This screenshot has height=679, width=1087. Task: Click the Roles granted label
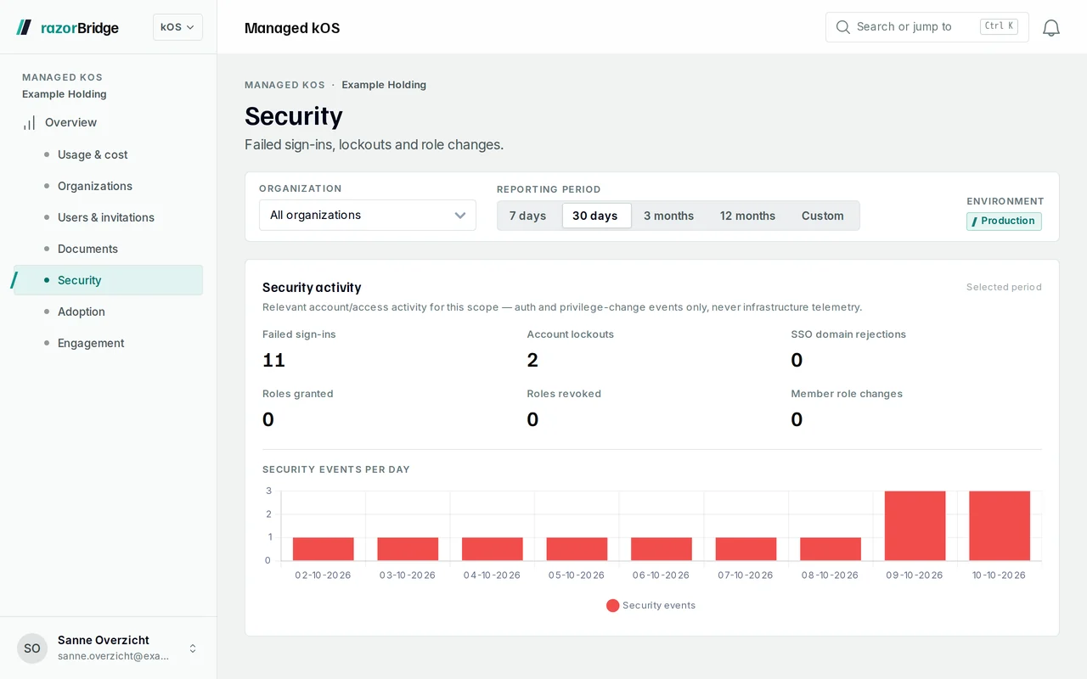click(x=298, y=394)
